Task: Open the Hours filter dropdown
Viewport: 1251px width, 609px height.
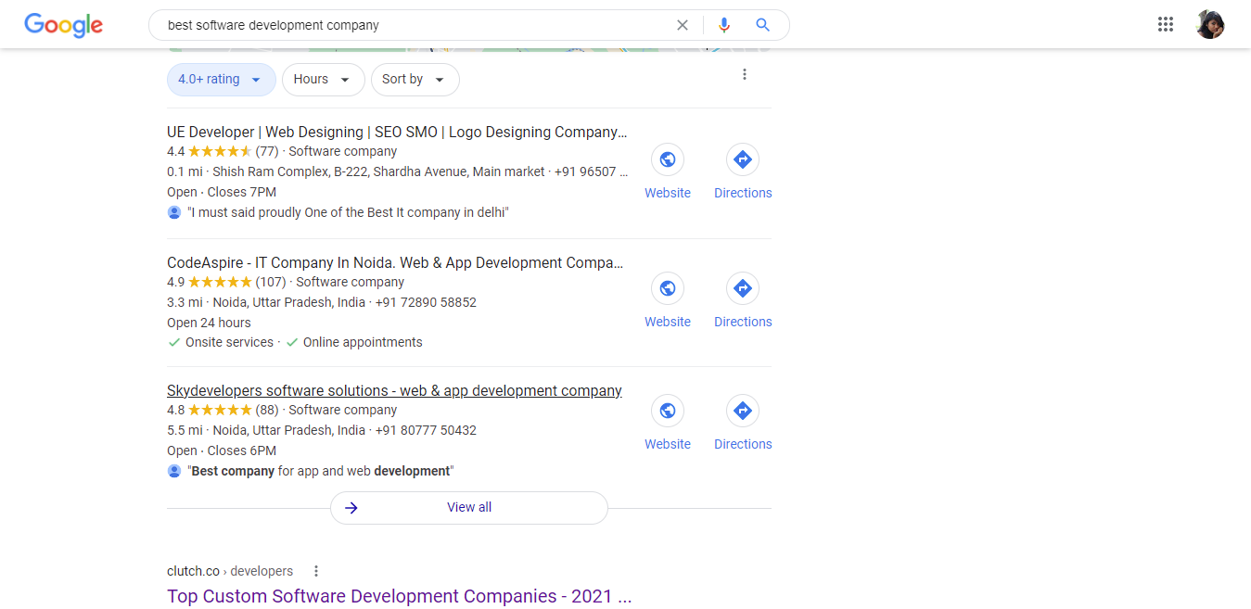Action: (x=323, y=80)
